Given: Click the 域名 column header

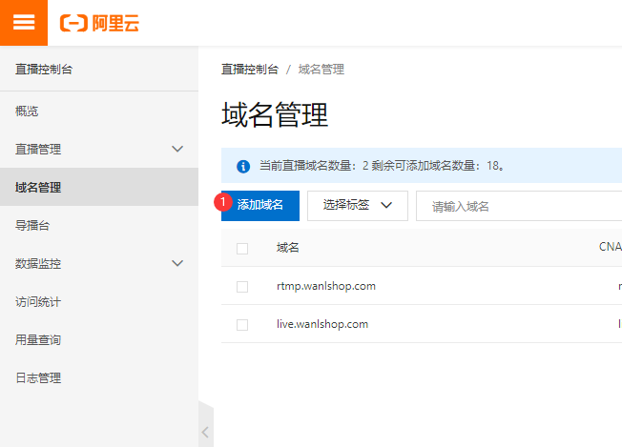Looking at the screenshot, I should tap(287, 248).
